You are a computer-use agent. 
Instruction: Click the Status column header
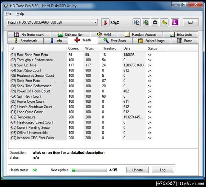pyautogui.click(x=156, y=48)
